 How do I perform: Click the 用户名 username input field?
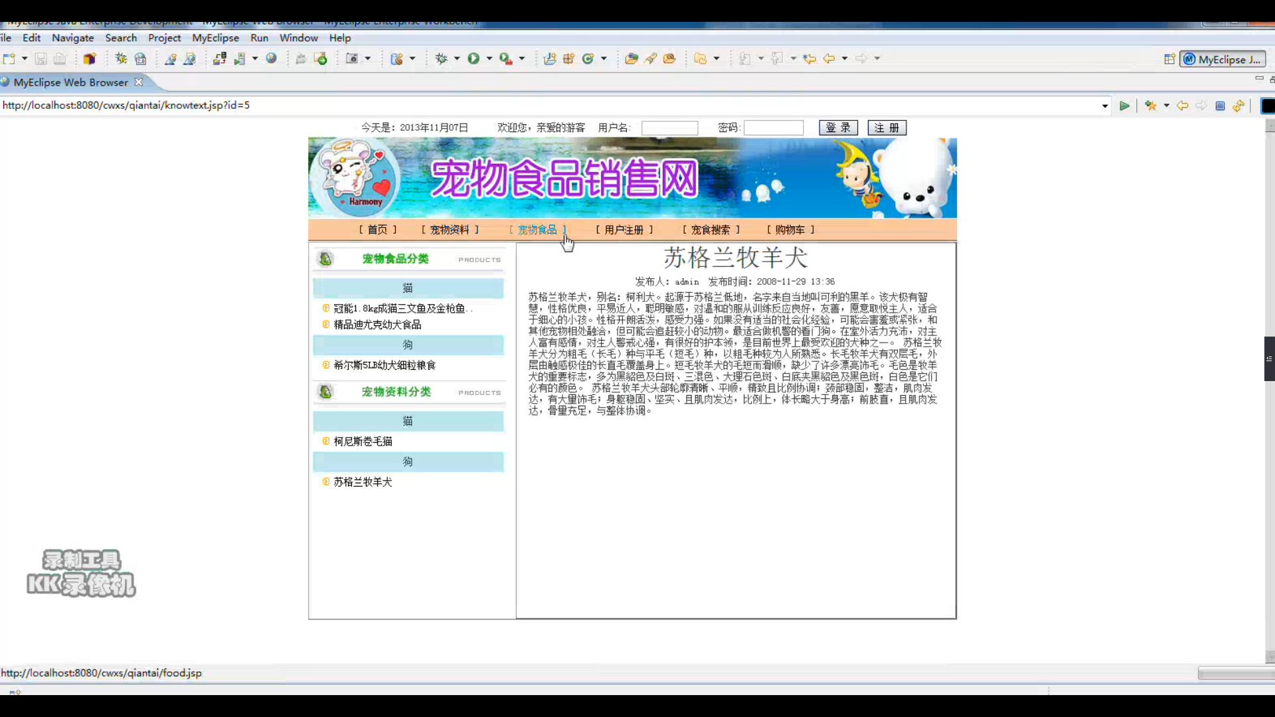(x=669, y=128)
